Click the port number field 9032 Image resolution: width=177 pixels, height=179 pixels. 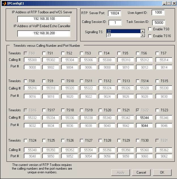[x=32, y=125]
